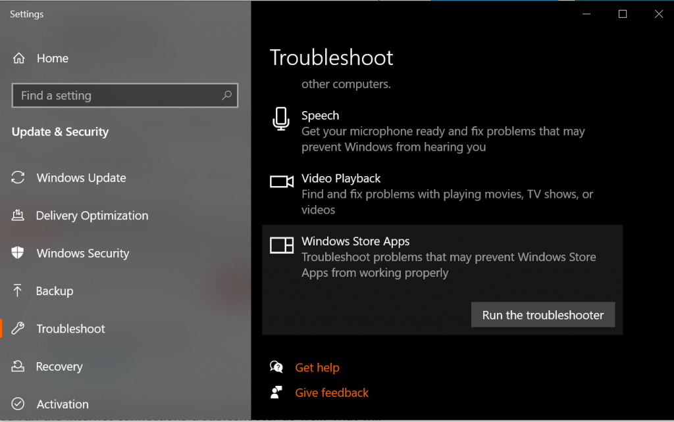Maximize the Settings window
Screen dimensions: 674x422
pyautogui.click(x=623, y=14)
